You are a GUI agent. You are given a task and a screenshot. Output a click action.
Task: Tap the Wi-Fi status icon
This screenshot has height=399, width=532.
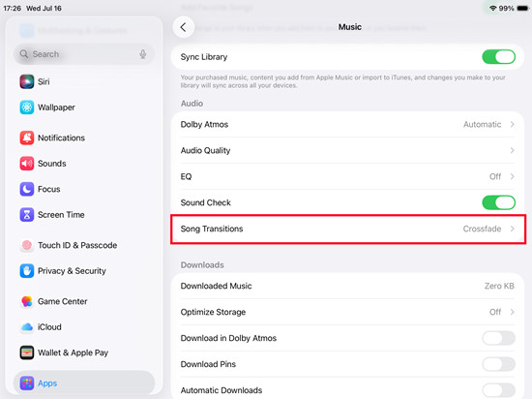[x=493, y=8]
